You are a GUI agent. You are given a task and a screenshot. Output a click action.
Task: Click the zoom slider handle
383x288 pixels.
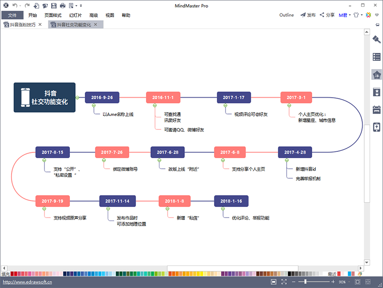click(305, 282)
